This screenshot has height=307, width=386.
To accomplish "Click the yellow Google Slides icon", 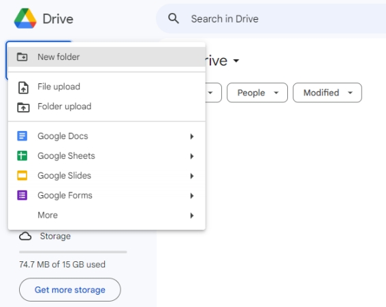I will 22,175.
